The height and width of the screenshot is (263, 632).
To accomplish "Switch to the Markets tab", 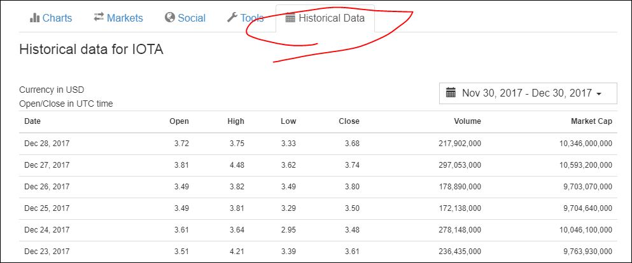I will [x=118, y=18].
